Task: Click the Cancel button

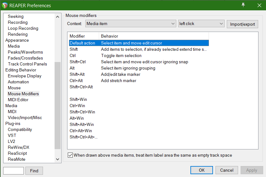Action: [227, 170]
